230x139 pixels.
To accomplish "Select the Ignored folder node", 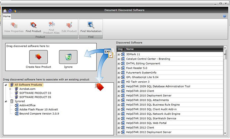I will coord(20,101).
